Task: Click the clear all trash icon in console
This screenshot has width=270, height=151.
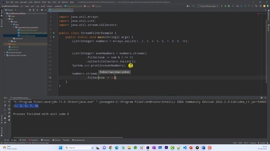Action: (9, 120)
